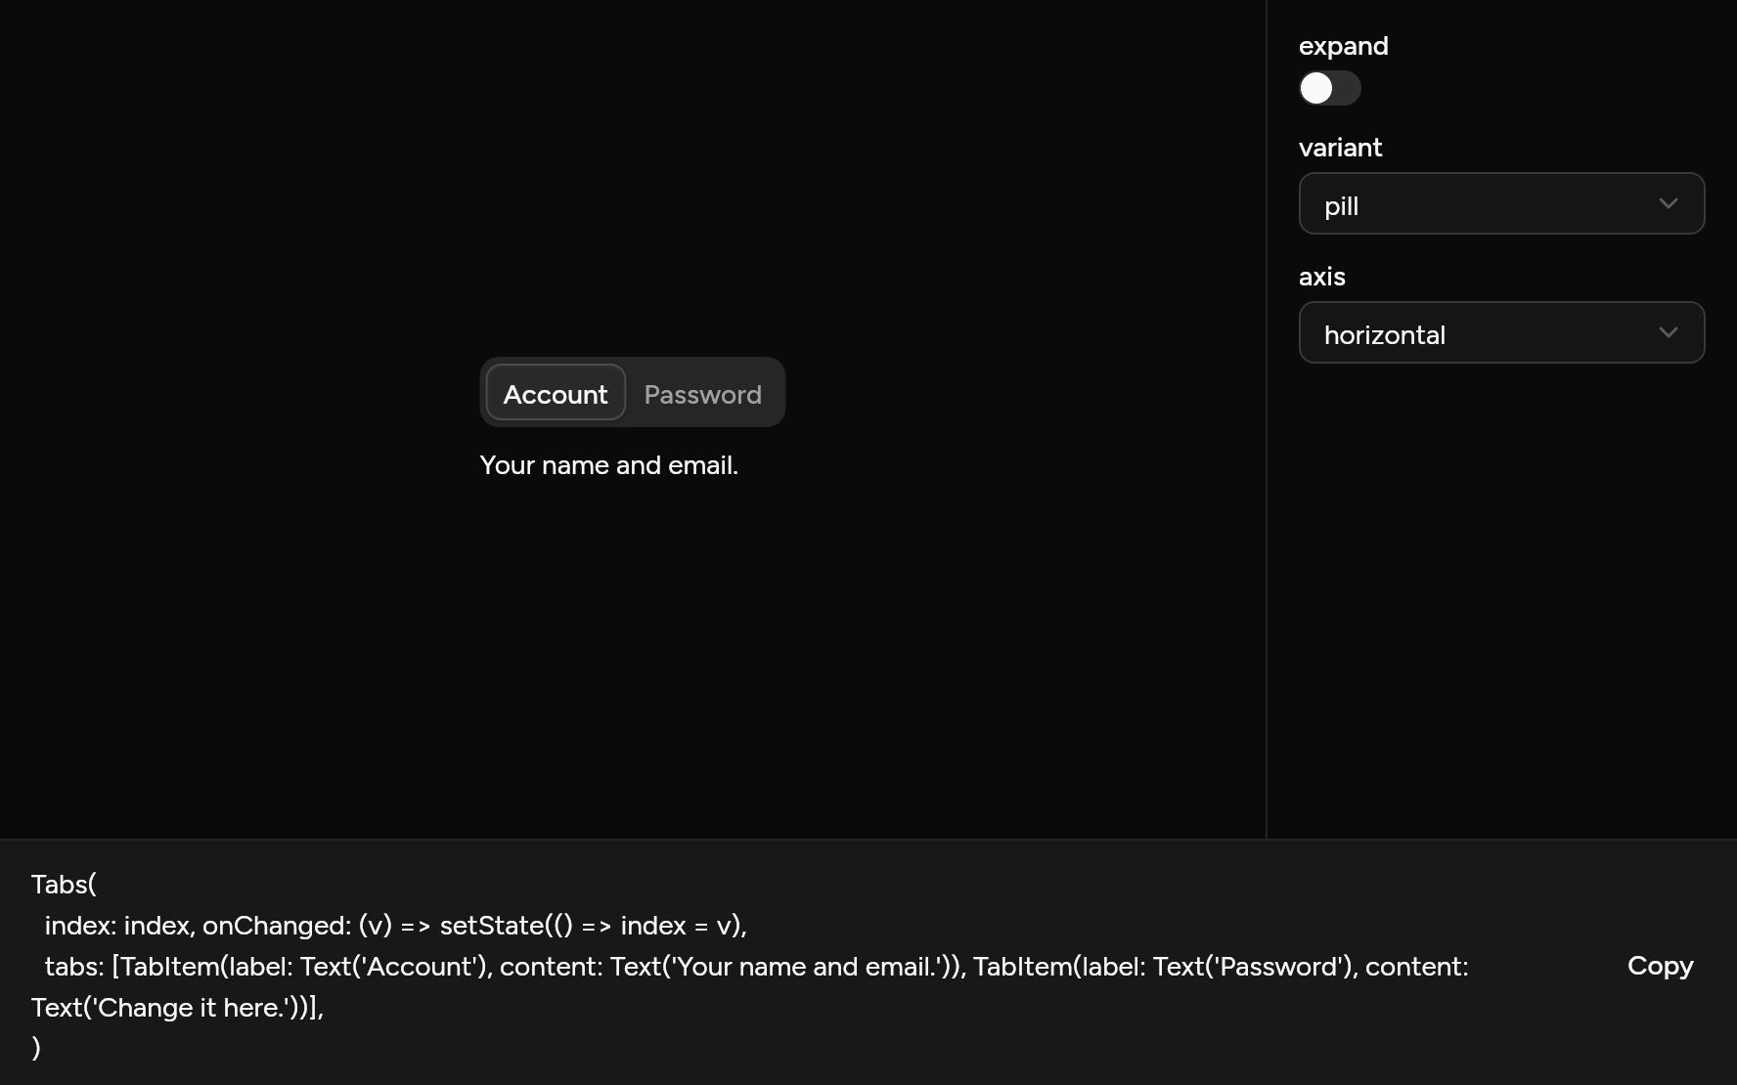
Task: Click the 'Tabs(' code line
Action: [64, 885]
